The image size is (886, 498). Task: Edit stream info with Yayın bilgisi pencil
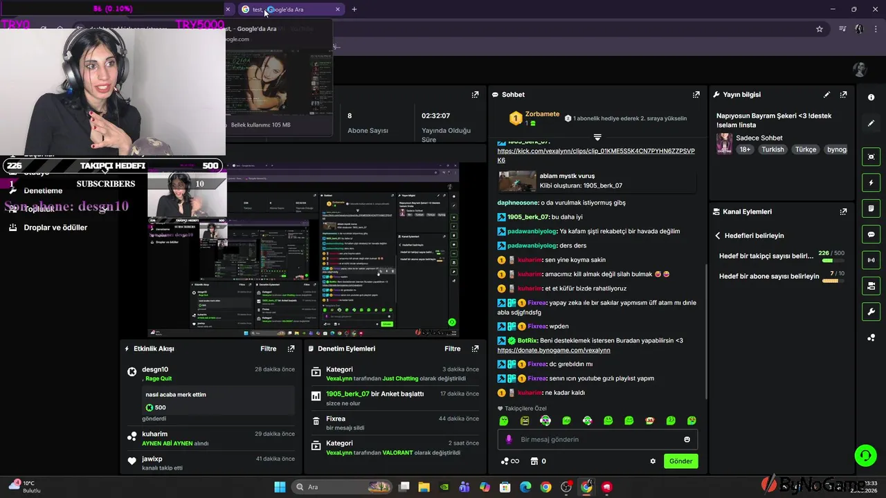pyautogui.click(x=826, y=94)
